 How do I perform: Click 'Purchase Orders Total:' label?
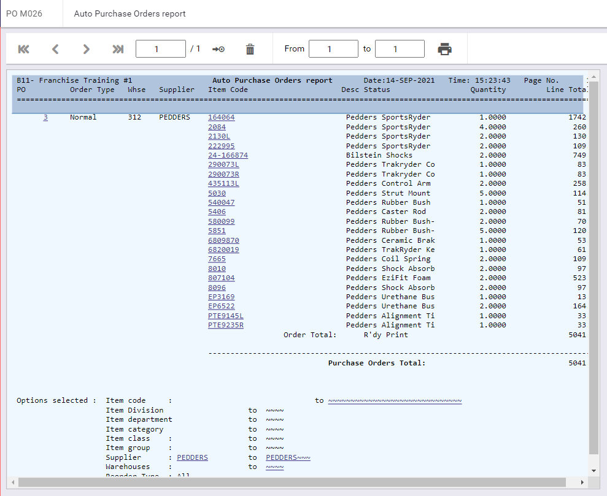pyautogui.click(x=377, y=363)
